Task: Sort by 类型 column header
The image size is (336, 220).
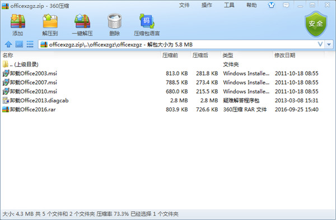Action: click(228, 55)
